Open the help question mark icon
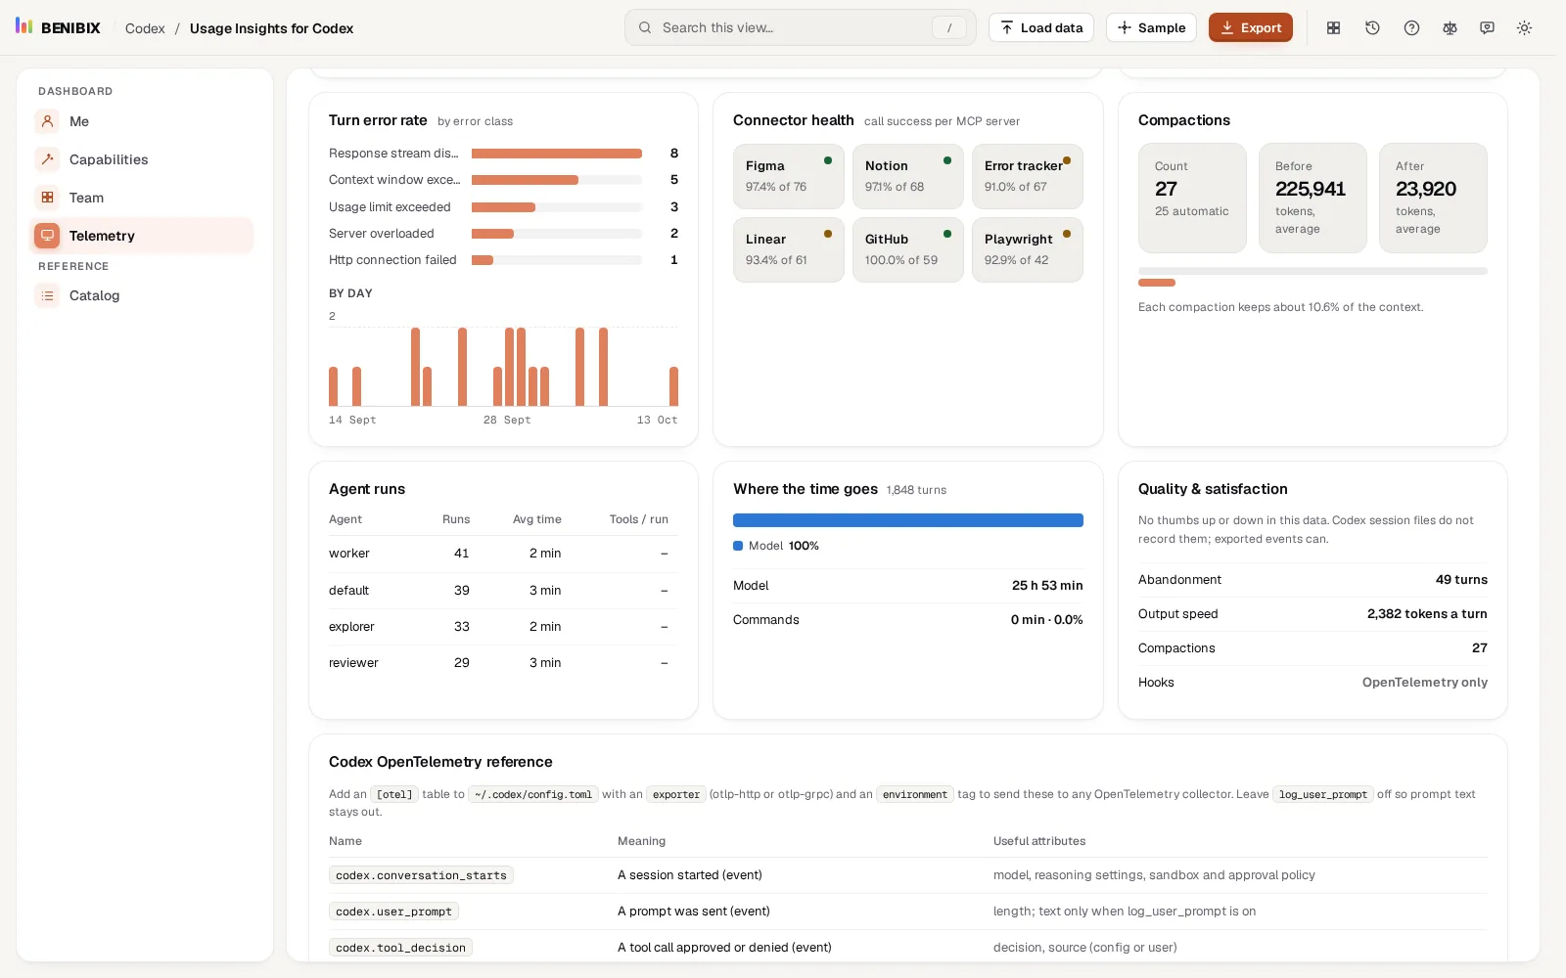1566x978 pixels. click(1411, 28)
